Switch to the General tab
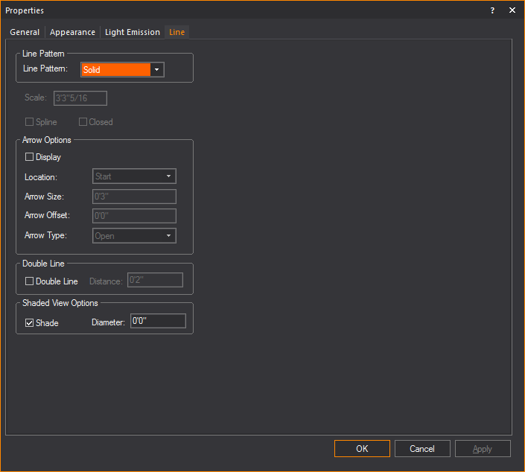 (x=25, y=32)
